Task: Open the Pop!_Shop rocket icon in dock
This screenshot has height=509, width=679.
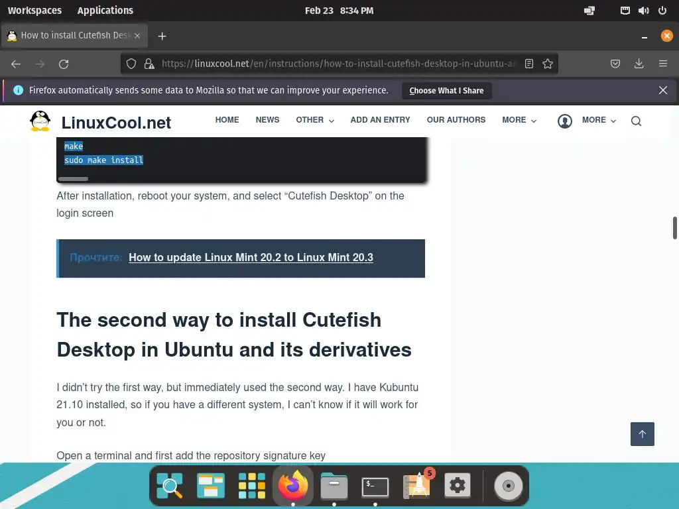Action: tap(418, 484)
